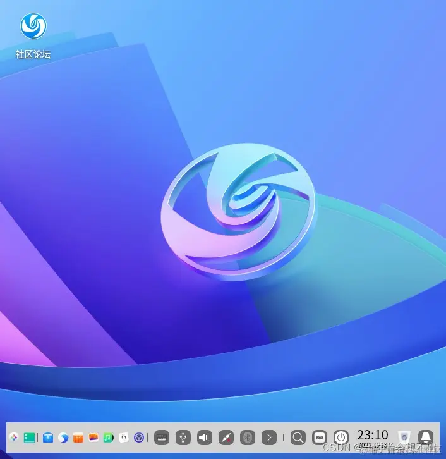Launch the green Music player
The width and height of the screenshot is (446, 459).
109,438
